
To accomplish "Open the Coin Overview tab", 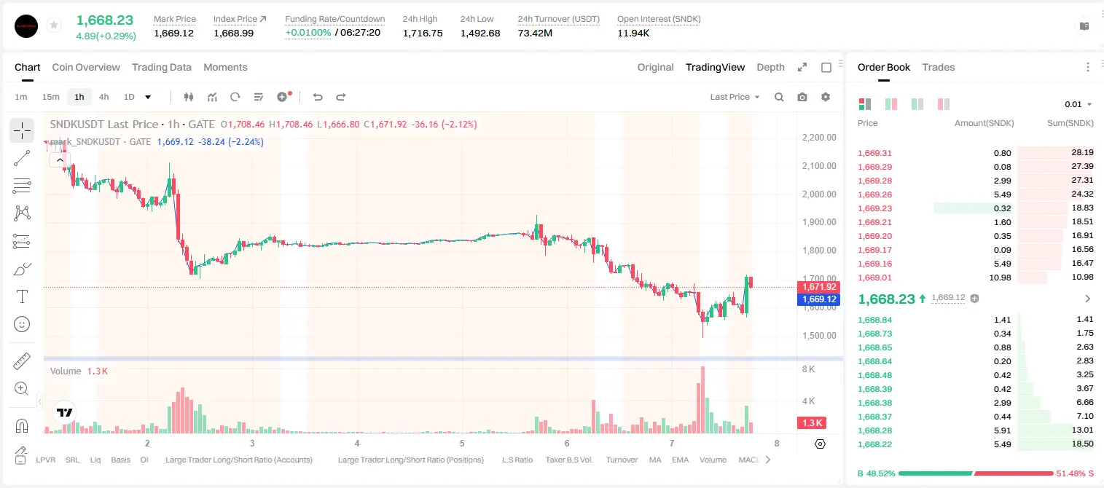I will [x=86, y=67].
